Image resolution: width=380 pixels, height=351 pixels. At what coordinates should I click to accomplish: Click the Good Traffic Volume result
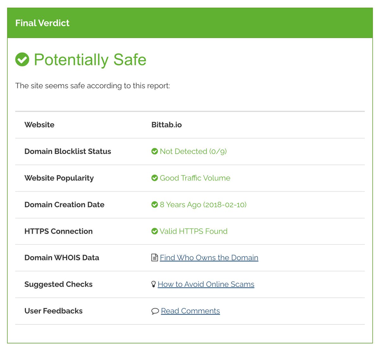click(x=195, y=178)
